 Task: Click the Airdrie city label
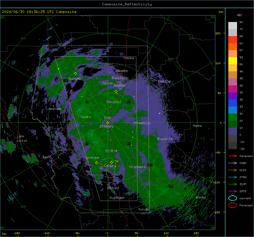(111, 150)
